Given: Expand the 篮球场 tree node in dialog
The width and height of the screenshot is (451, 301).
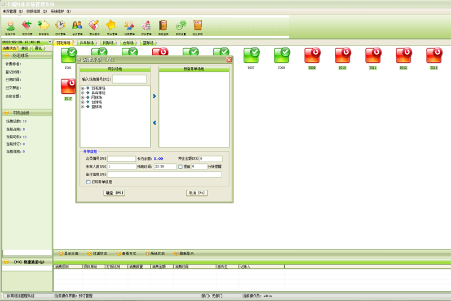Looking at the screenshot, I should [x=82, y=107].
